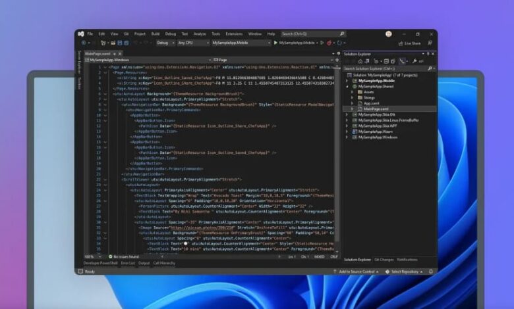Click Switch Views icon in Solution Explorer
This screenshot has width=514, height=309.
pos(367,61)
